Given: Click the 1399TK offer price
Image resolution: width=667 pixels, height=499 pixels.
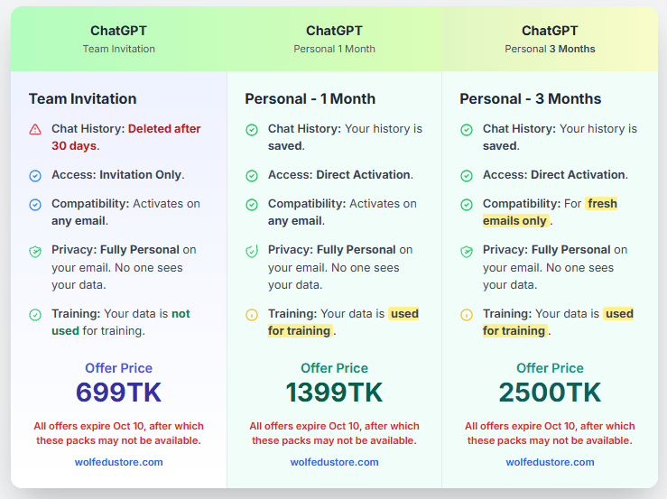Looking at the screenshot, I should (334, 393).
